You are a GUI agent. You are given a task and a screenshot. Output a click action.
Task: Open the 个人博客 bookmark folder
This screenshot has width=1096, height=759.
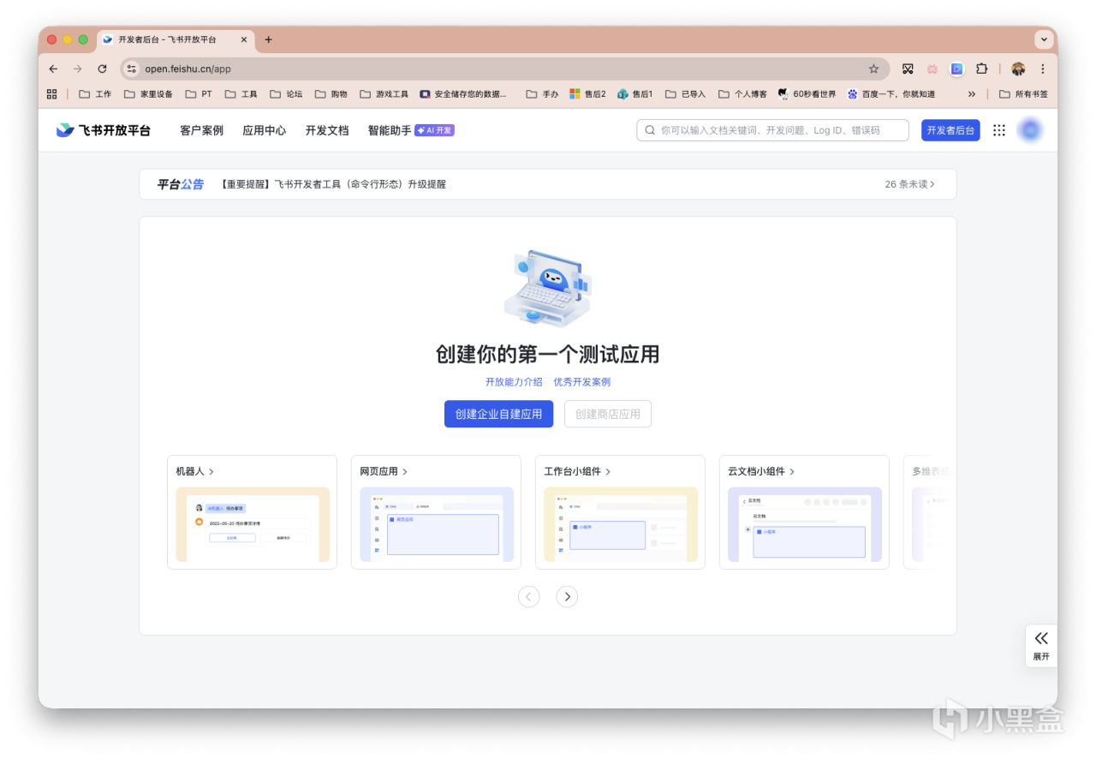point(742,94)
